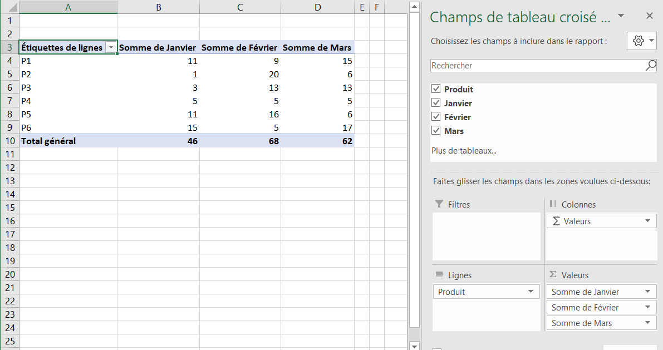This screenshot has width=663, height=350.
Task: Open the Produit row field dropdown
Action: pyautogui.click(x=531, y=292)
